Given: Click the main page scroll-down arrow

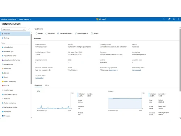Looking at the screenshot, I should [180, 118].
